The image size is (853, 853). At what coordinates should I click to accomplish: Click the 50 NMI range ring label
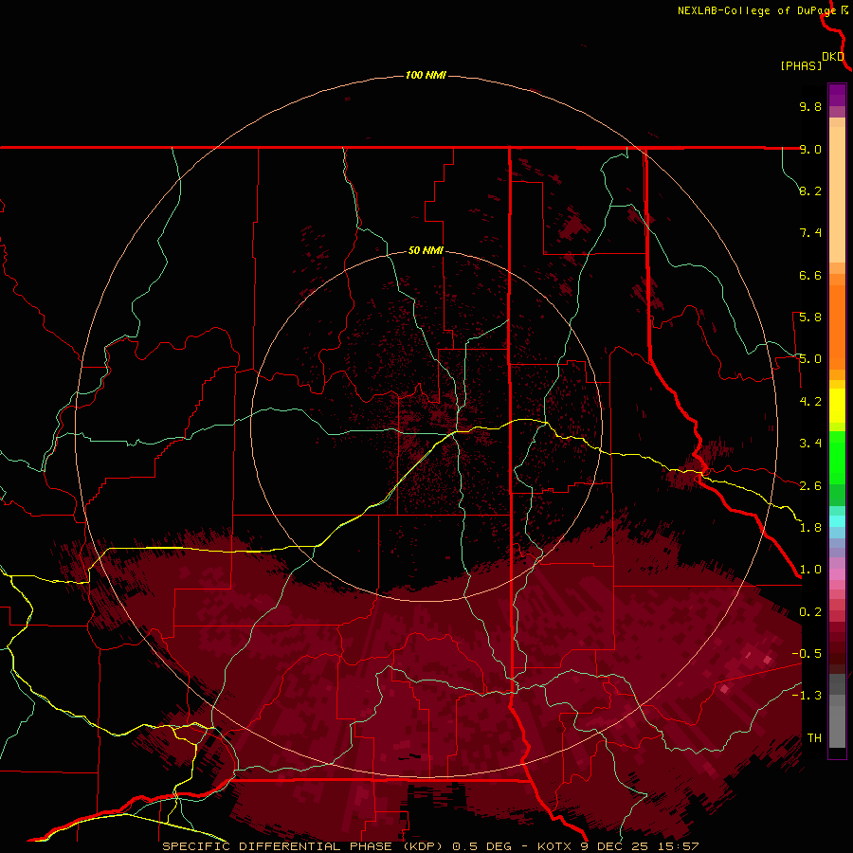[426, 250]
